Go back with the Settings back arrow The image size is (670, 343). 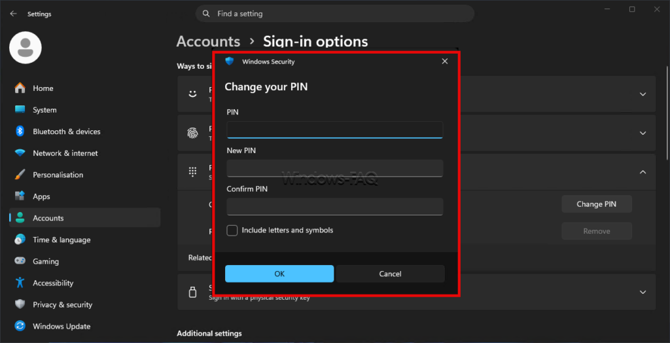13,14
